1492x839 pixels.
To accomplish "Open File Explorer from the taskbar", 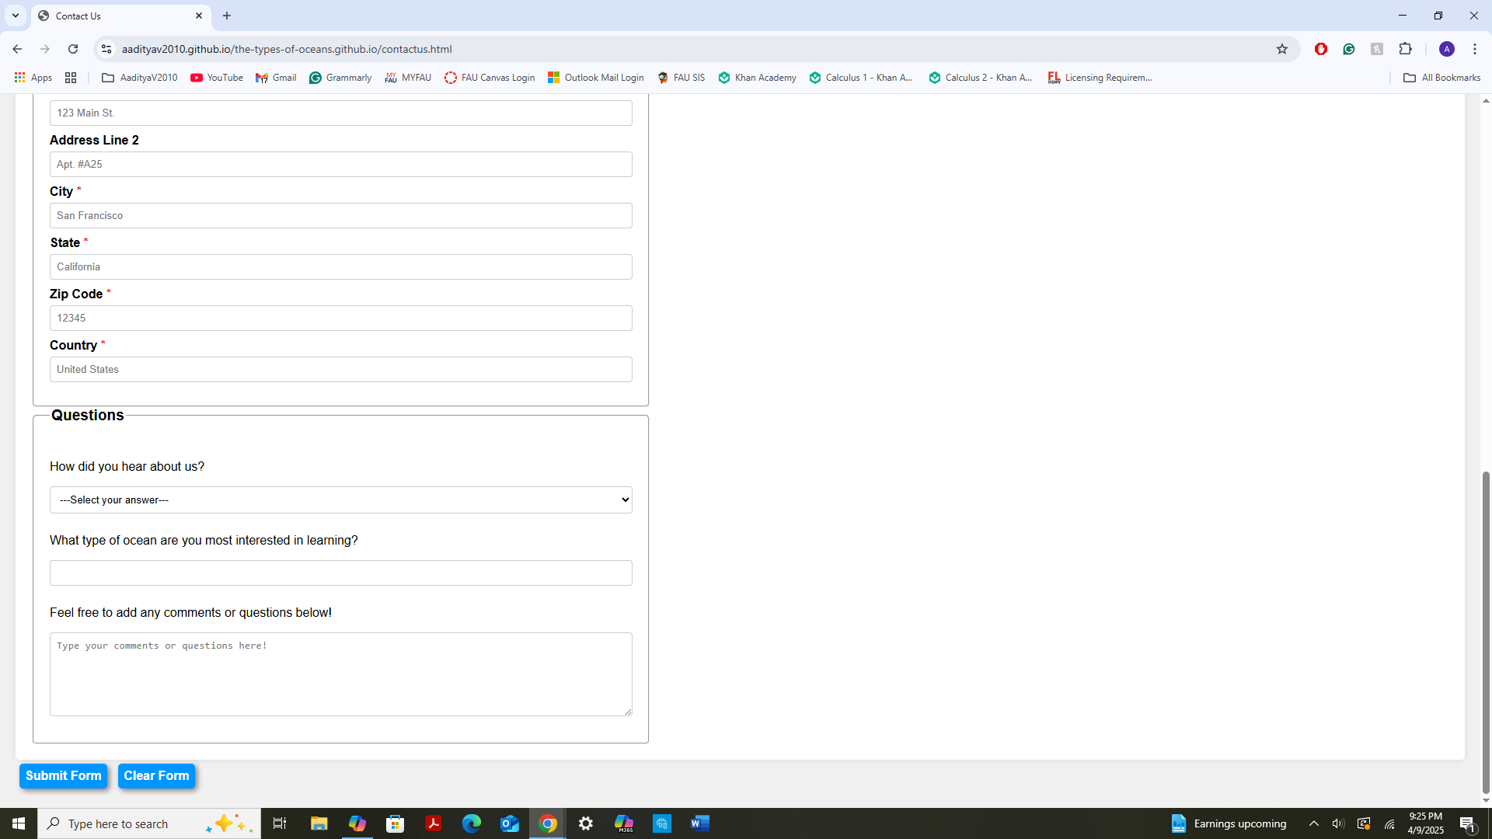I will 319,823.
